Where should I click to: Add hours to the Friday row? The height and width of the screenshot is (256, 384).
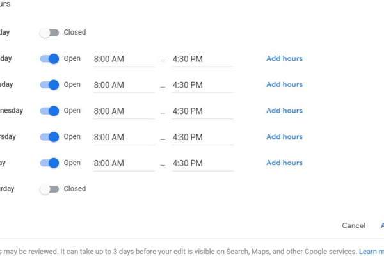(285, 163)
